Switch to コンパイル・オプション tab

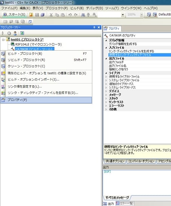pyautogui.click(x=141, y=161)
